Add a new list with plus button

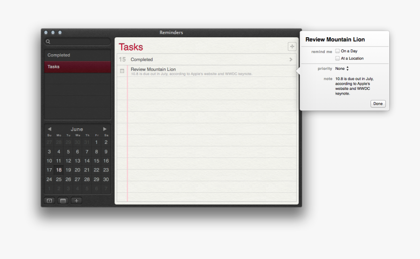coord(77,201)
